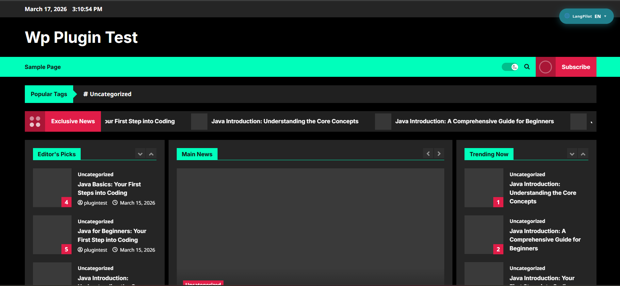Click the clock time 3:10:54 PM

(x=87, y=9)
